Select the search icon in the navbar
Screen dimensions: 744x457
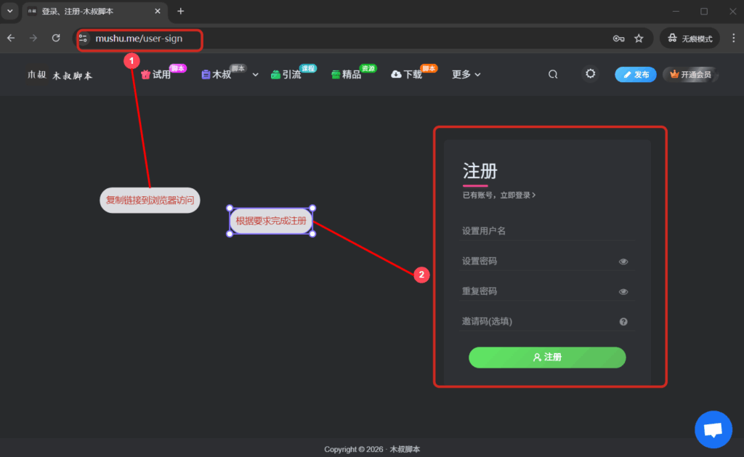553,74
